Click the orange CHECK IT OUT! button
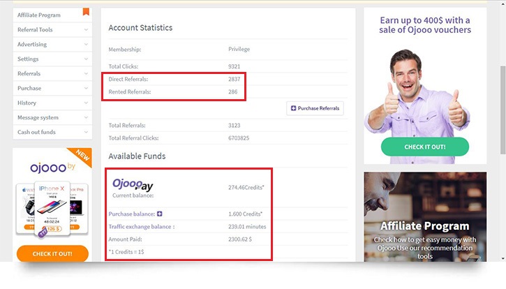This screenshot has height=289, width=506. (x=52, y=254)
